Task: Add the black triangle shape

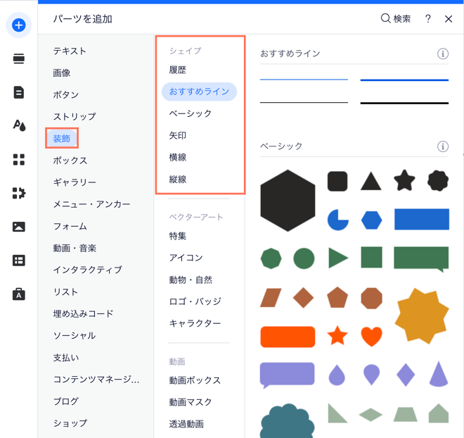Action: [x=370, y=181]
